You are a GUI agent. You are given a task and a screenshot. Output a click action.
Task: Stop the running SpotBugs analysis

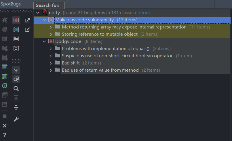5,116
